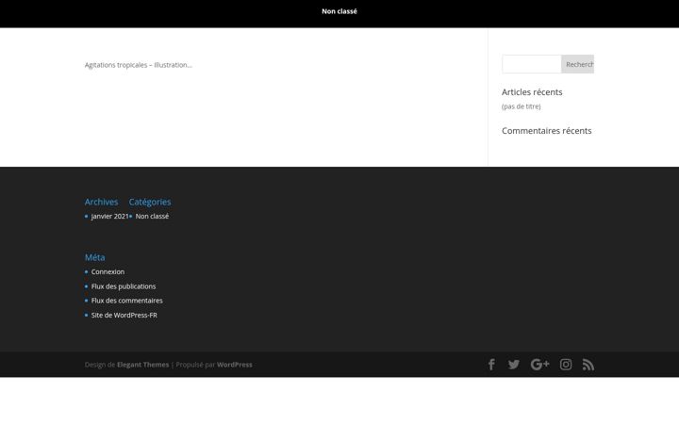Viewport: 679px width, 424px height.
Task: Select the Méta footer heading
Action: point(95,257)
